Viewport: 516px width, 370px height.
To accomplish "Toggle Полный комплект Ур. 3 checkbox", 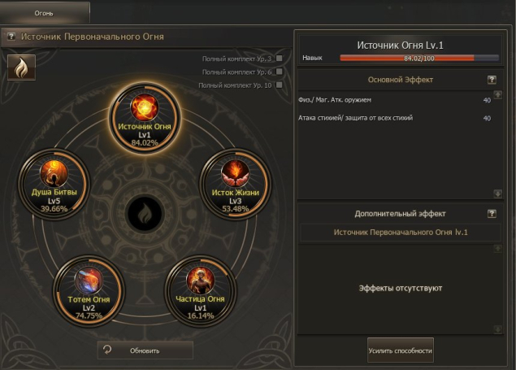I will coord(280,59).
